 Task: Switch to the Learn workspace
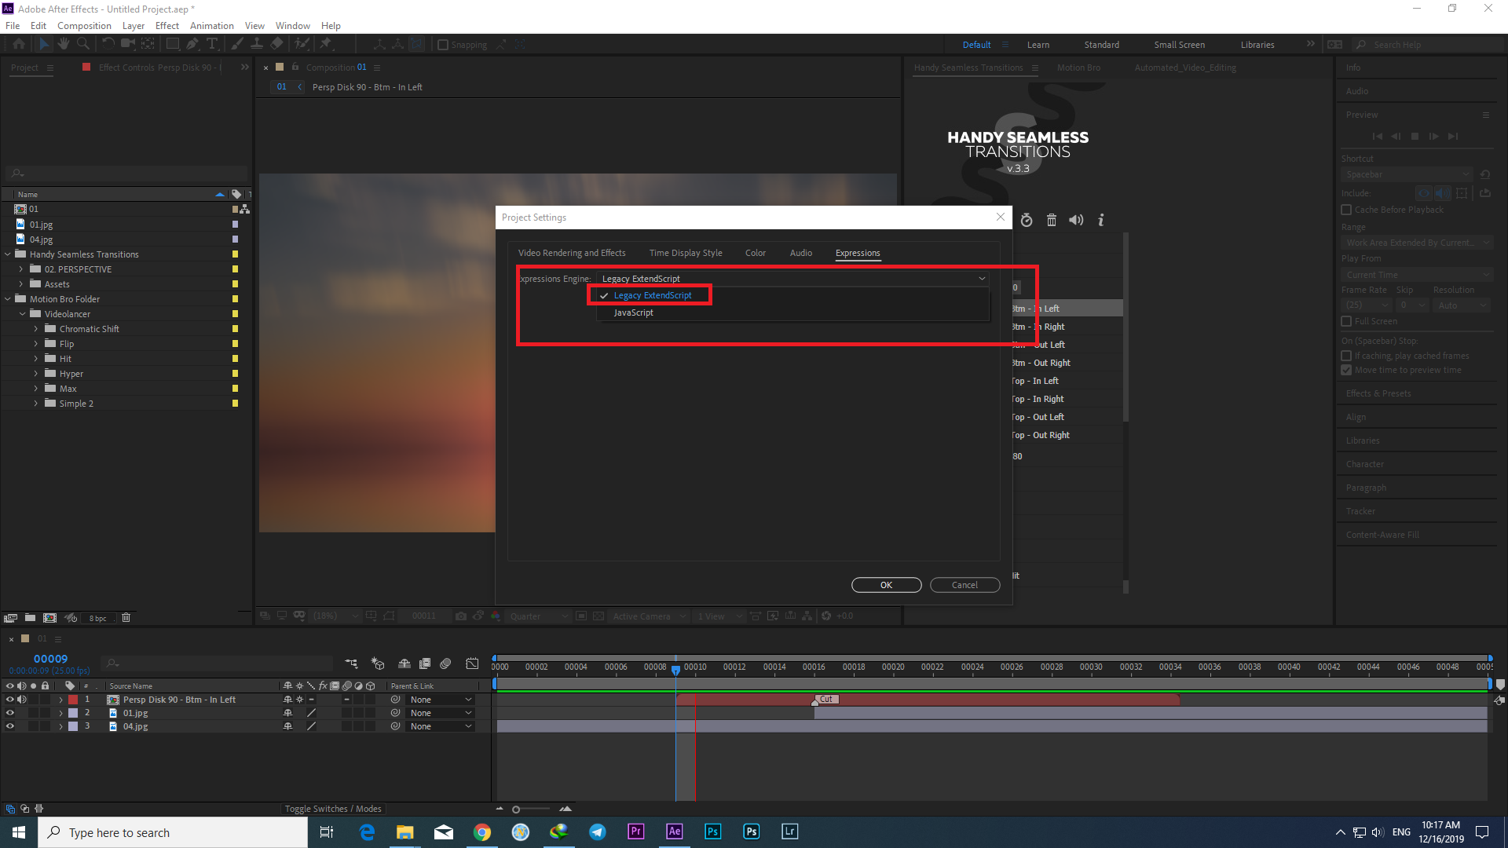point(1038,45)
